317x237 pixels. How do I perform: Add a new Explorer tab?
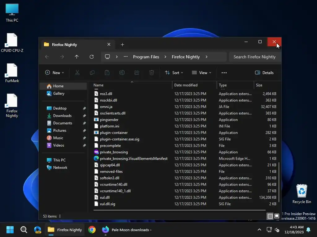click(122, 44)
